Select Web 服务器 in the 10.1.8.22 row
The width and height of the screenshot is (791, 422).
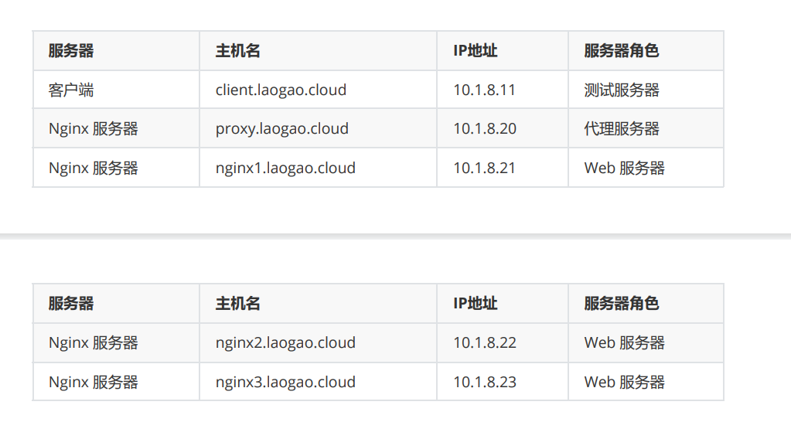point(625,343)
